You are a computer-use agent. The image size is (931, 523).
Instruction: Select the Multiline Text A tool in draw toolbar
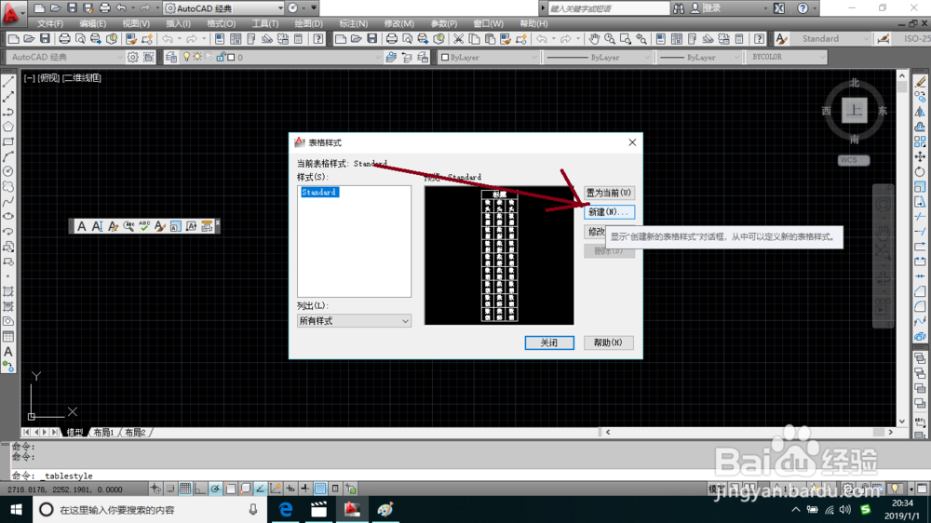click(8, 352)
